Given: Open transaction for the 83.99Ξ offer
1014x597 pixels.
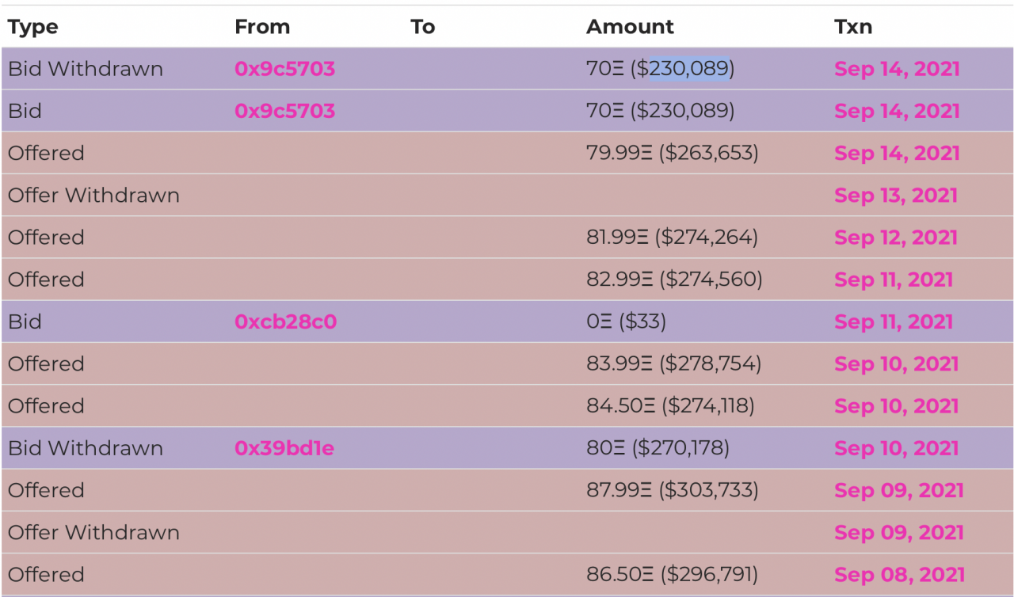Looking at the screenshot, I should 896,364.
